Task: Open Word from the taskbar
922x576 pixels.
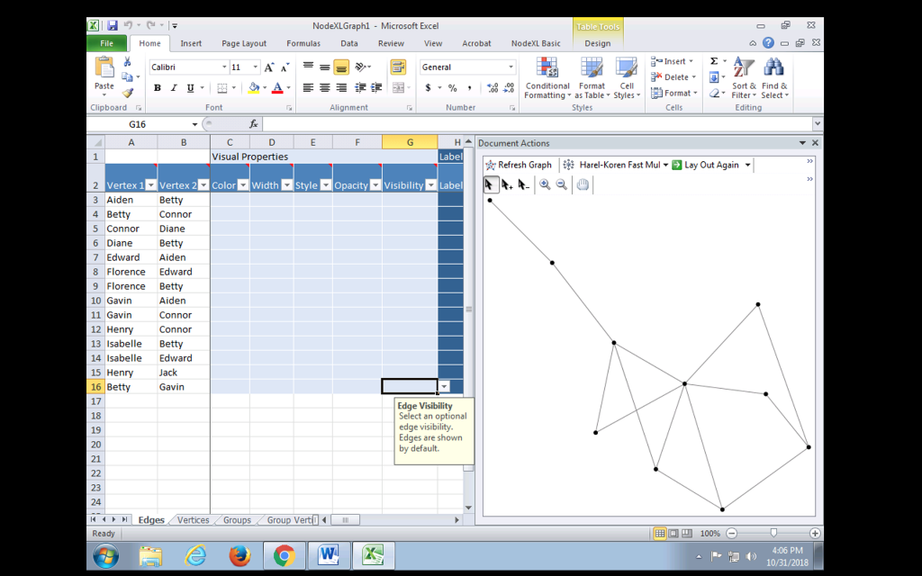Action: [328, 555]
